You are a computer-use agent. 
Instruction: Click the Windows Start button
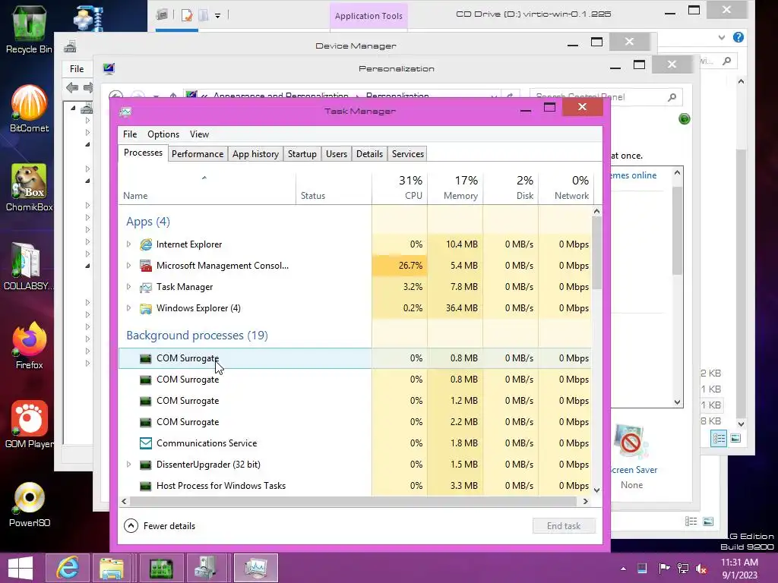click(21, 568)
